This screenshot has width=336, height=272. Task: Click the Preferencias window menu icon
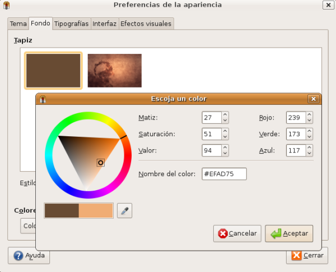click(x=6, y=5)
